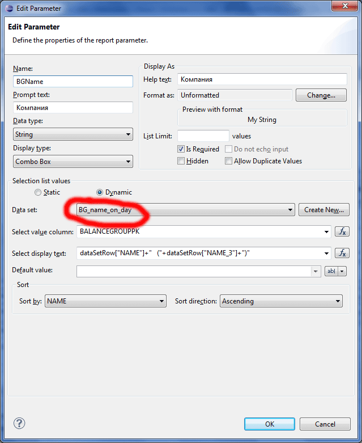Check the Do not echo input option
362x443 pixels.
point(228,149)
